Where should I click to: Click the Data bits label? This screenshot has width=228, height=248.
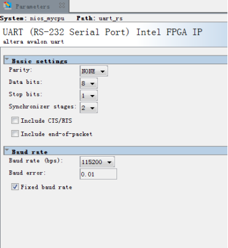[x=25, y=82]
